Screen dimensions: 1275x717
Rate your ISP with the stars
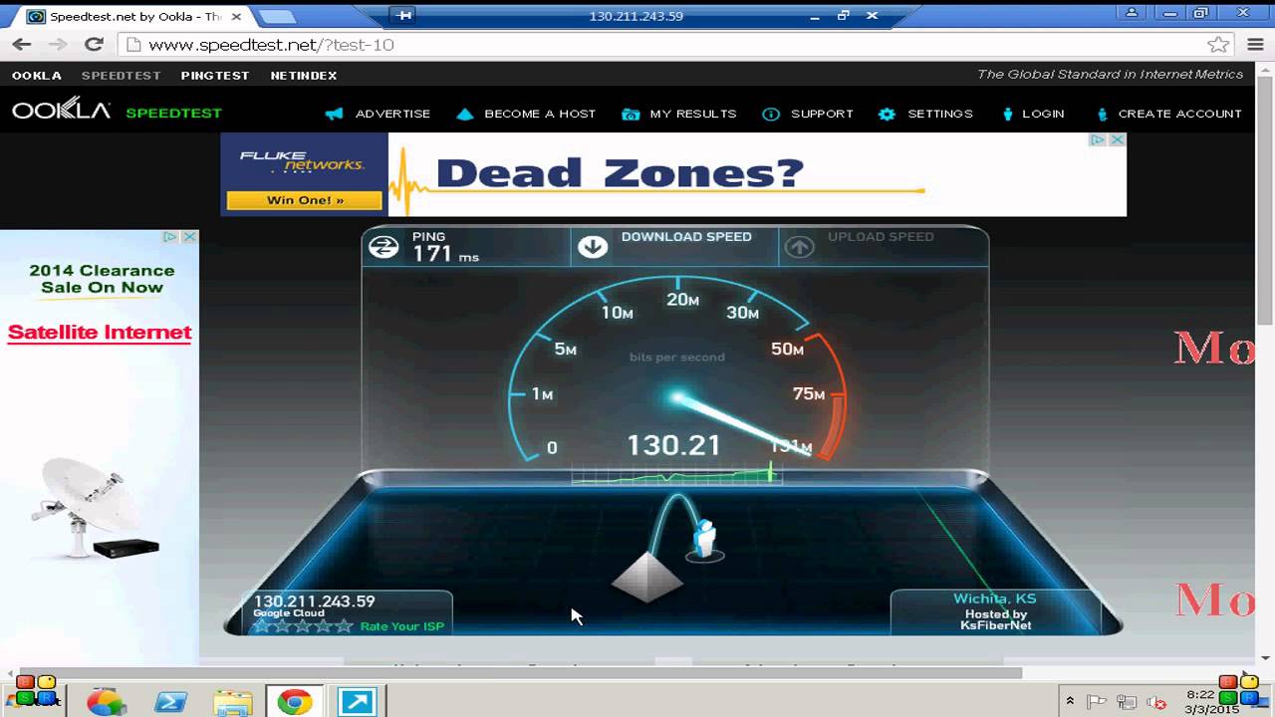pos(303,626)
